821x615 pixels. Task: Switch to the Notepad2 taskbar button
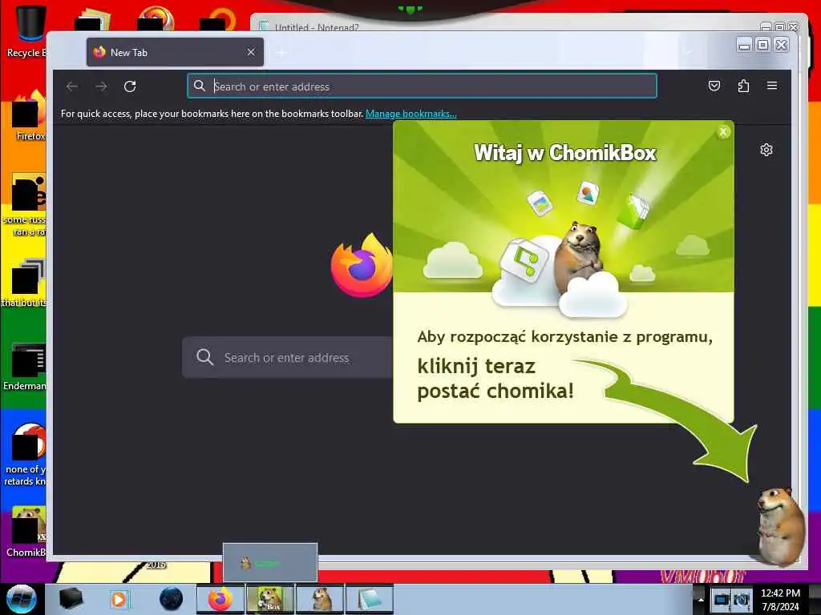pos(369,599)
